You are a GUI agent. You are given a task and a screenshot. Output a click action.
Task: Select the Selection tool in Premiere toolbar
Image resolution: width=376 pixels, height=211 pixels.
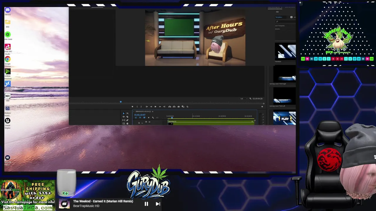click(124, 113)
